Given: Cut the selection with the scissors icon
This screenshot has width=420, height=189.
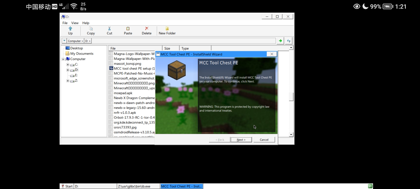Looking at the screenshot, I should point(109,30).
